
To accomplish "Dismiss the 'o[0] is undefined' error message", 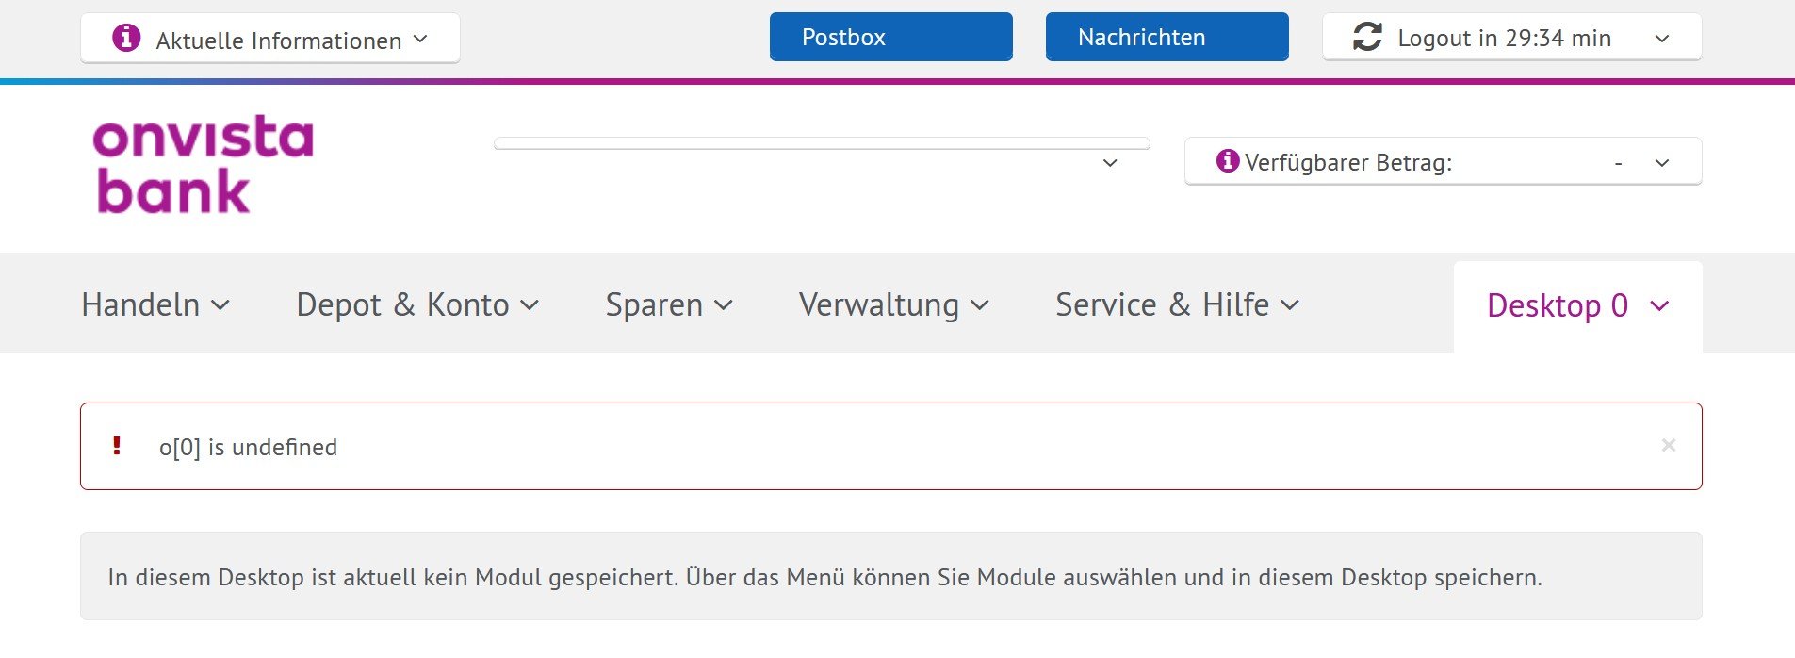I will [x=1668, y=445].
